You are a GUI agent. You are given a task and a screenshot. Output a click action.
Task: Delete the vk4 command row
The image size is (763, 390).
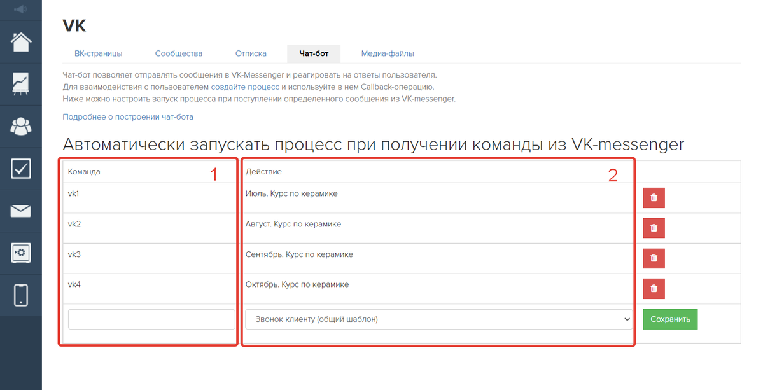pos(654,289)
